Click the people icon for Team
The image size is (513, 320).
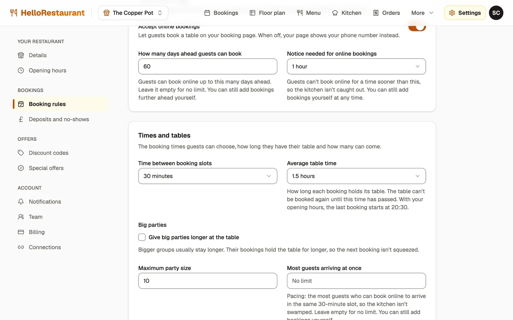tap(21, 217)
